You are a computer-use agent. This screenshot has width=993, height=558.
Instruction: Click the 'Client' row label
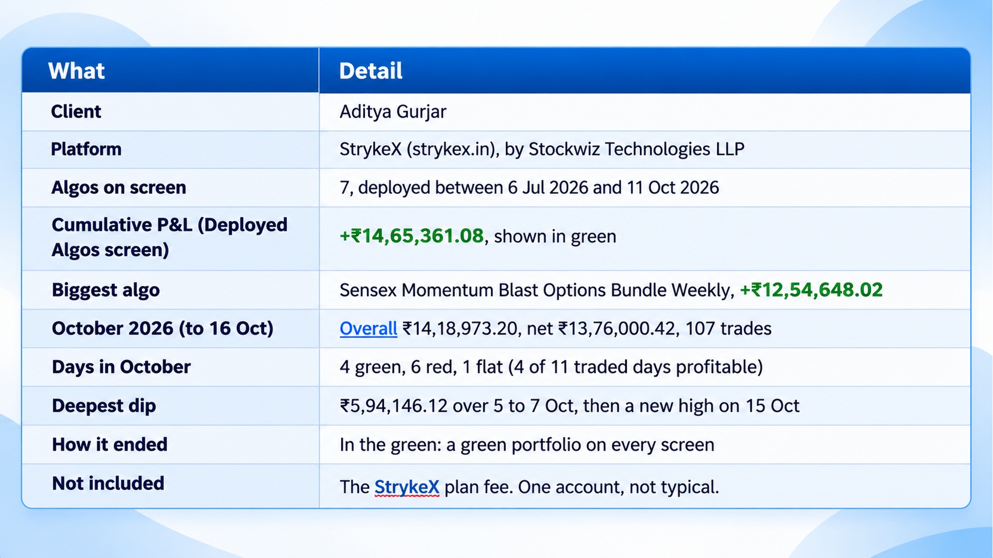point(76,112)
